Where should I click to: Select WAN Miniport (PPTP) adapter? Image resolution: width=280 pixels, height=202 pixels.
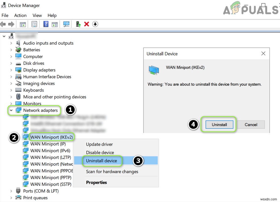(51, 177)
